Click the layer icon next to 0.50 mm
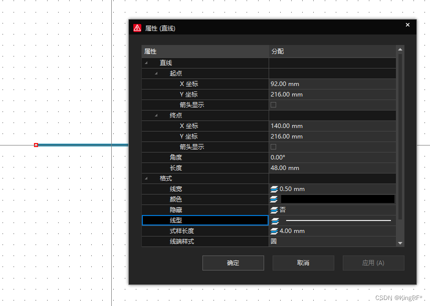This screenshot has height=306, width=430. [x=274, y=189]
